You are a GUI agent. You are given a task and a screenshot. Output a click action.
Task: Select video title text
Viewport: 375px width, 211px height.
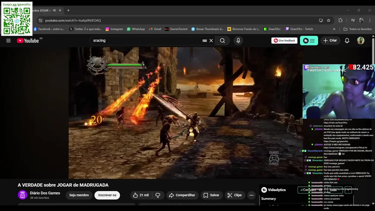pos(63,185)
